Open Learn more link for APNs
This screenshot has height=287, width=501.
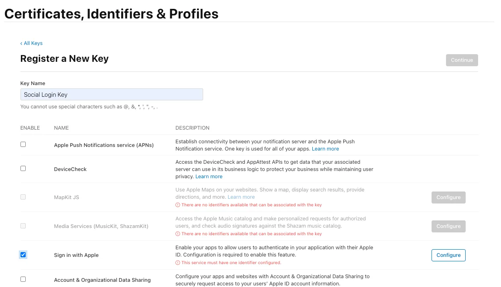pos(326,149)
